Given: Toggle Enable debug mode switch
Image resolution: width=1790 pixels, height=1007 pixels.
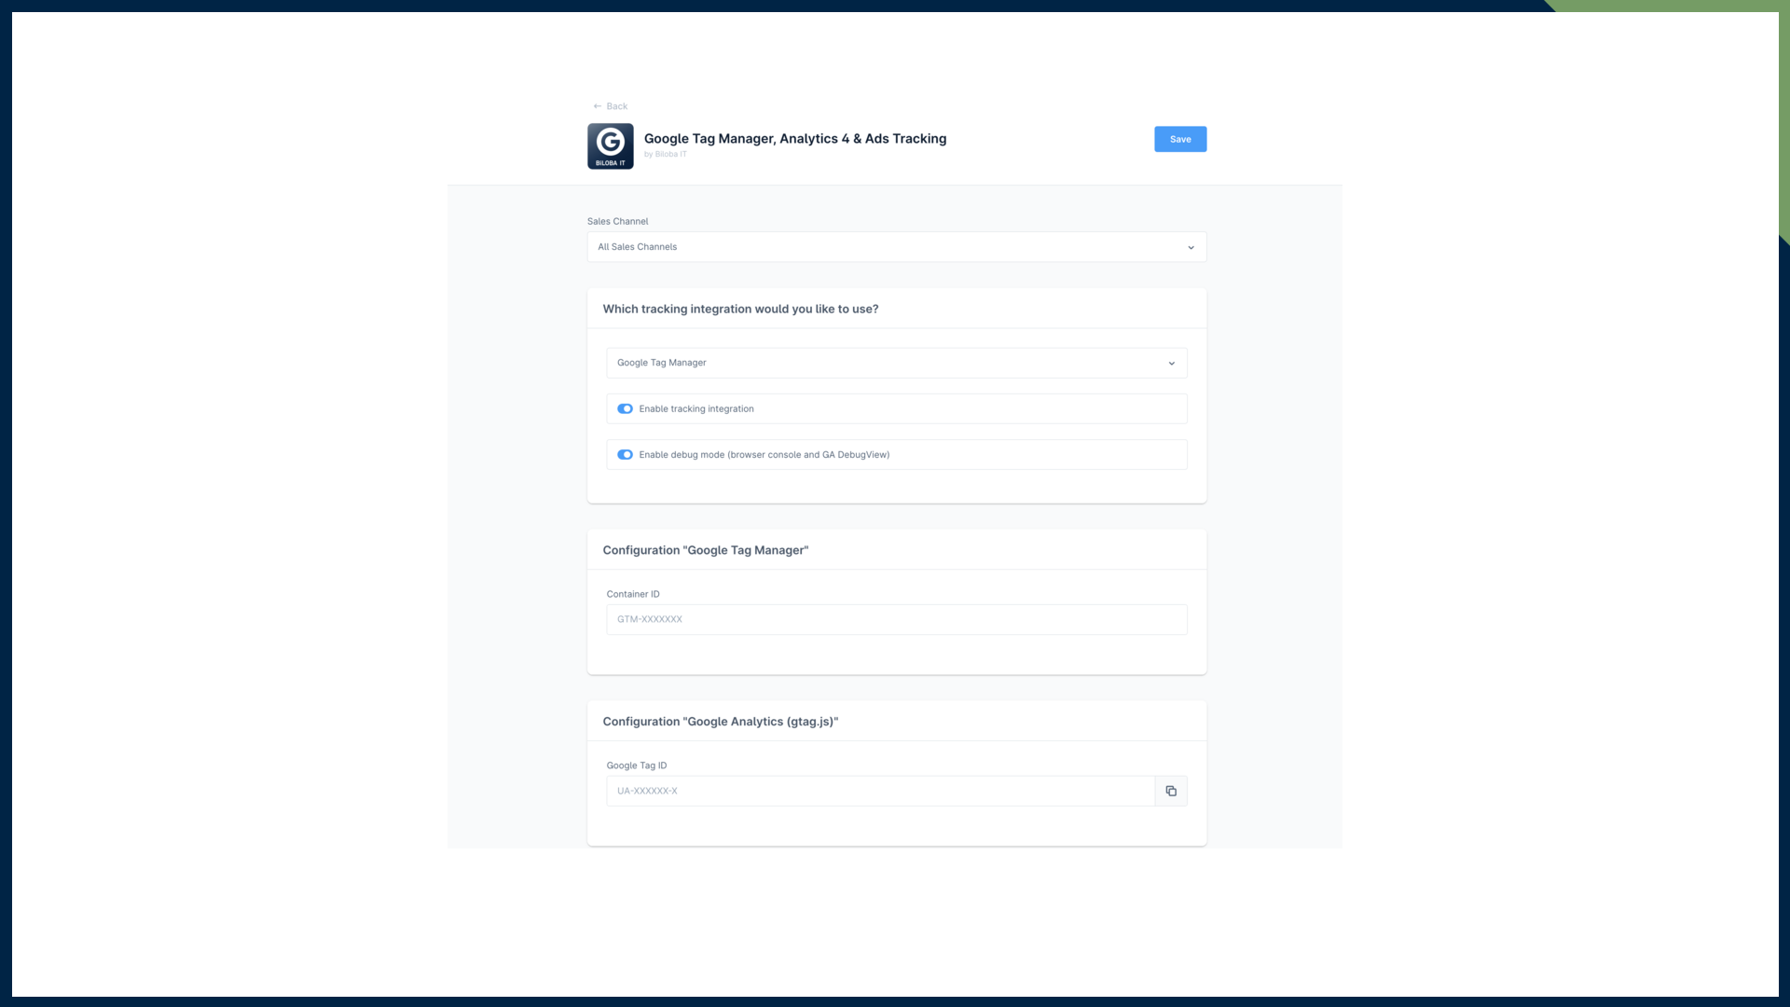Looking at the screenshot, I should tap(625, 455).
